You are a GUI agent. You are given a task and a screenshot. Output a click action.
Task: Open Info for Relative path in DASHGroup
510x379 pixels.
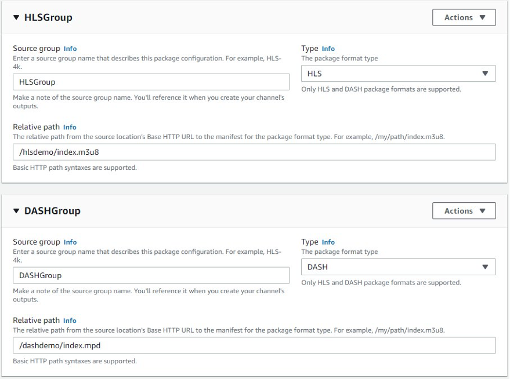pos(71,320)
